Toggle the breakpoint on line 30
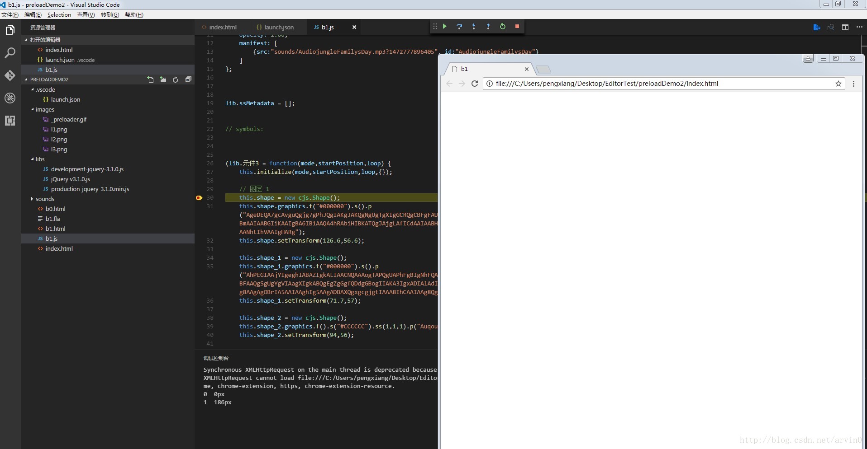867x449 pixels. (199, 198)
